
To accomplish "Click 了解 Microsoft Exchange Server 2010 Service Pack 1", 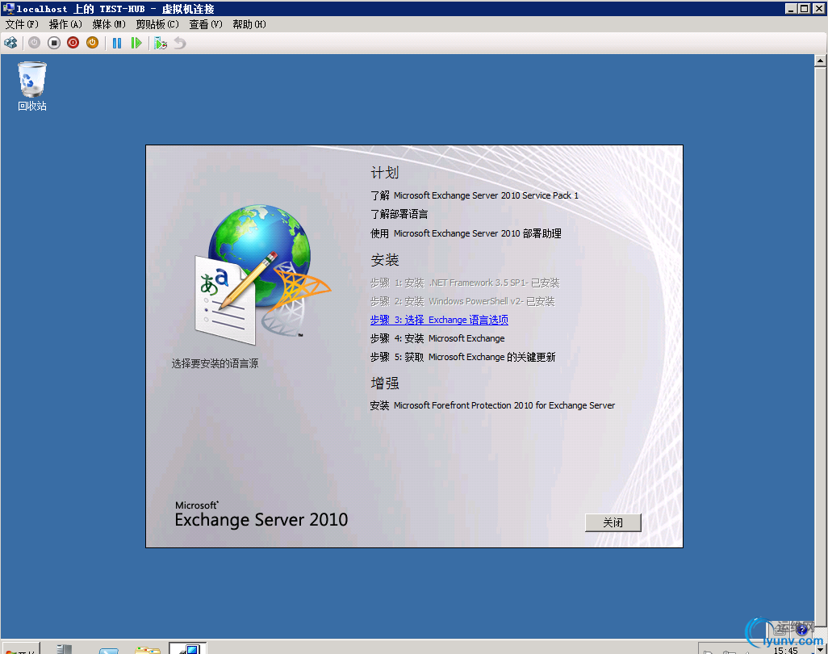I will coord(475,195).
